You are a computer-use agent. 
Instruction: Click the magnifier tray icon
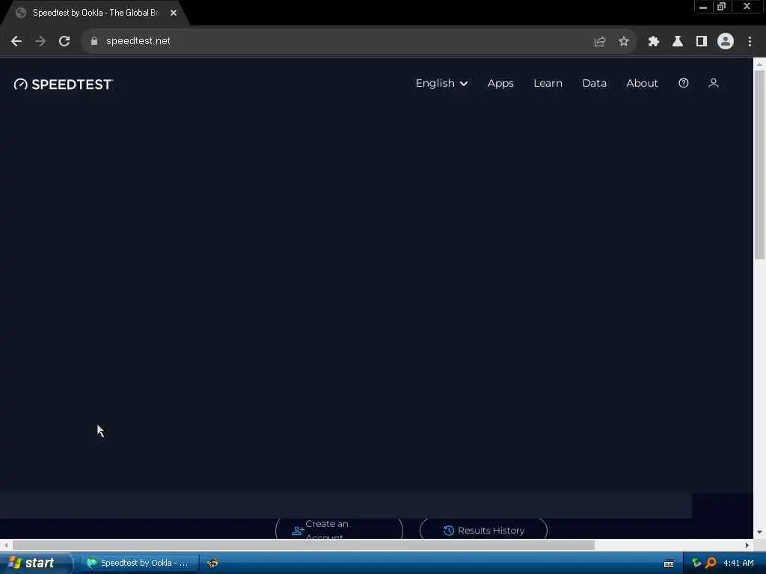pyautogui.click(x=711, y=563)
